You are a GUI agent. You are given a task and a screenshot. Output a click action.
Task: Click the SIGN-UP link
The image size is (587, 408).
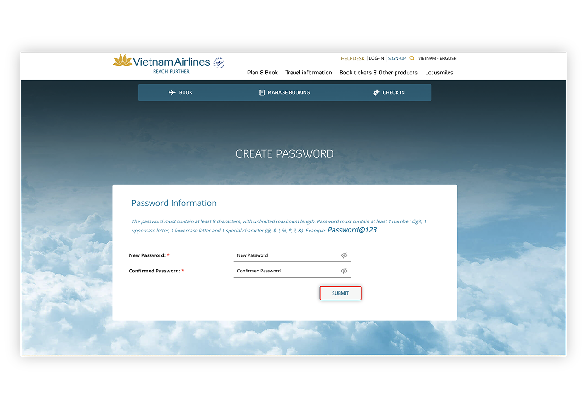(397, 58)
